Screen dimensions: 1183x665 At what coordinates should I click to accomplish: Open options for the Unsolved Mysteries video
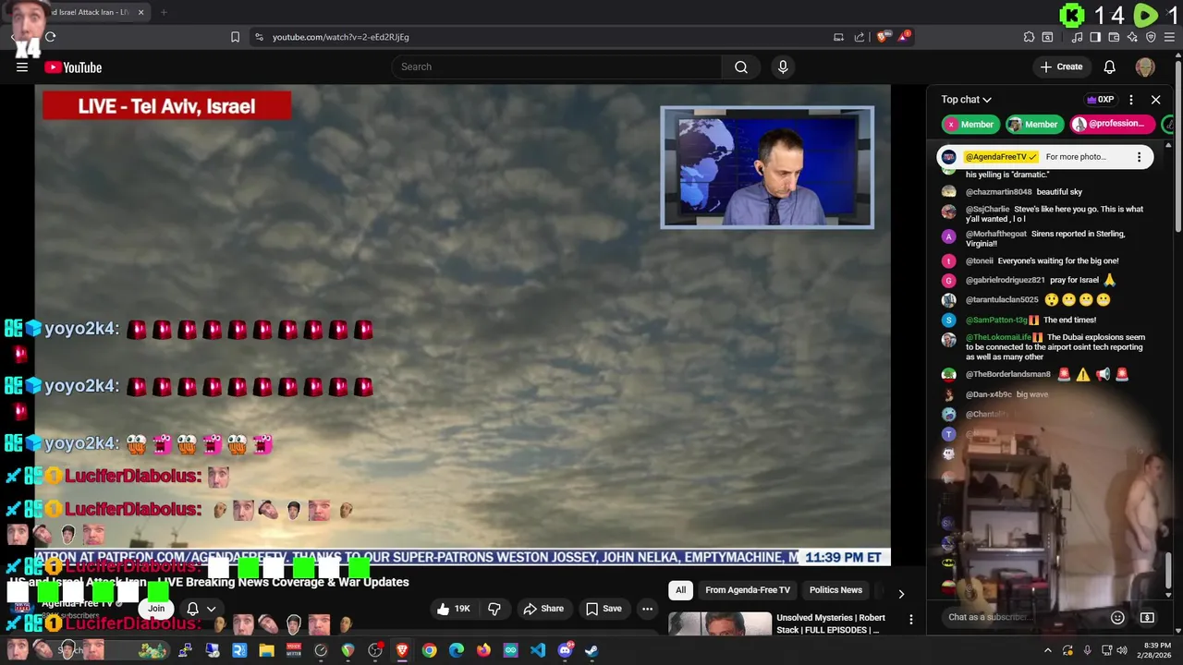pos(910,620)
